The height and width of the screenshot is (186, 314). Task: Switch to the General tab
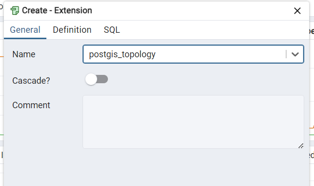(x=25, y=30)
